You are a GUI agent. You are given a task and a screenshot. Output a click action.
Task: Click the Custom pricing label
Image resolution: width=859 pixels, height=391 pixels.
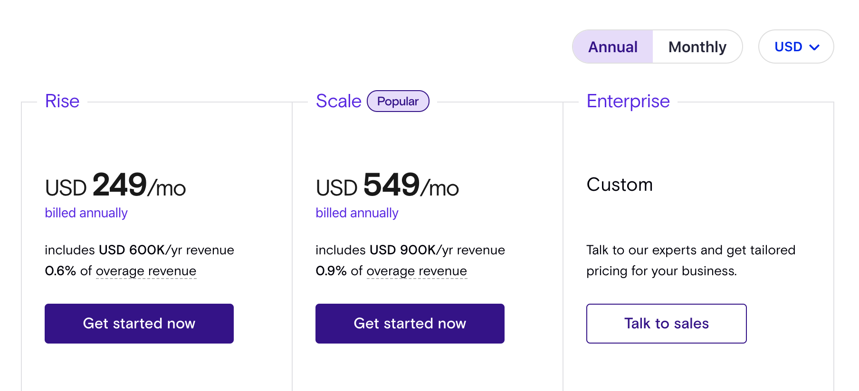coord(620,185)
